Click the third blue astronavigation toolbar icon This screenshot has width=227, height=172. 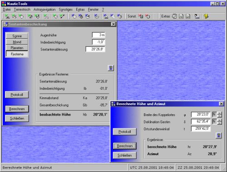[88, 16]
